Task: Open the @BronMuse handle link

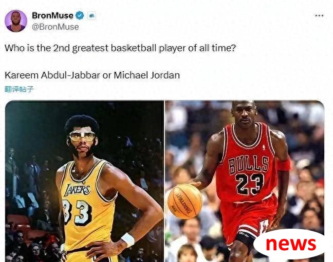Action: (55, 27)
